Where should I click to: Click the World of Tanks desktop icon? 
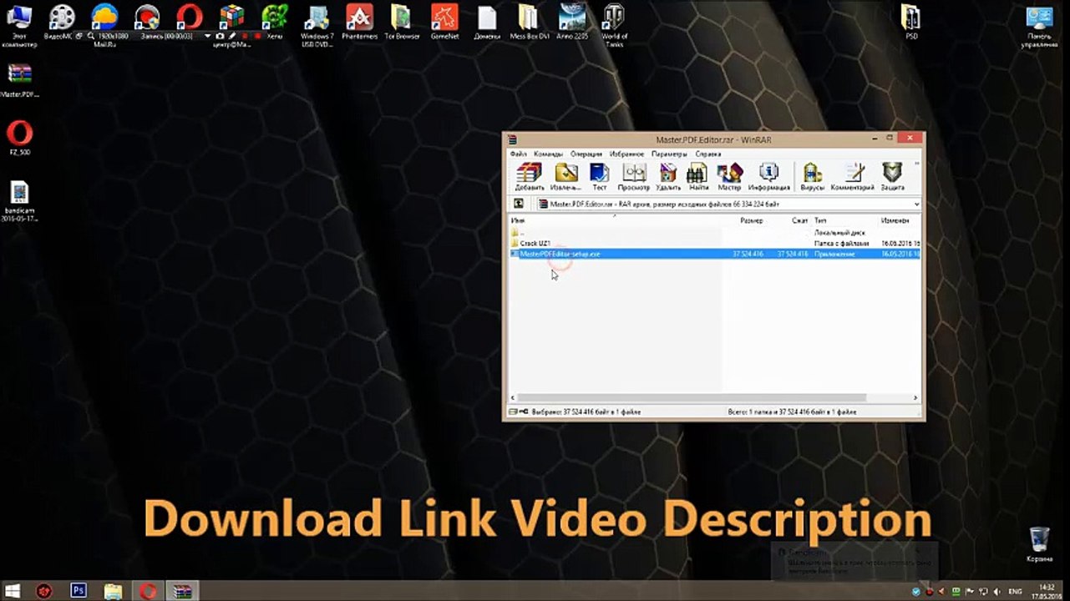(x=614, y=25)
